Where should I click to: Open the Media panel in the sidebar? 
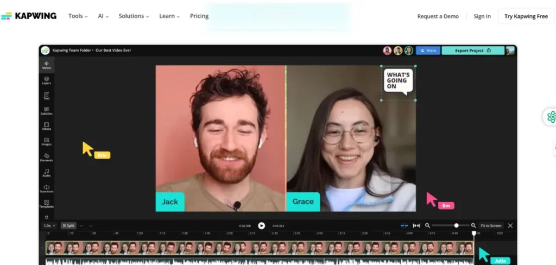coord(47,65)
